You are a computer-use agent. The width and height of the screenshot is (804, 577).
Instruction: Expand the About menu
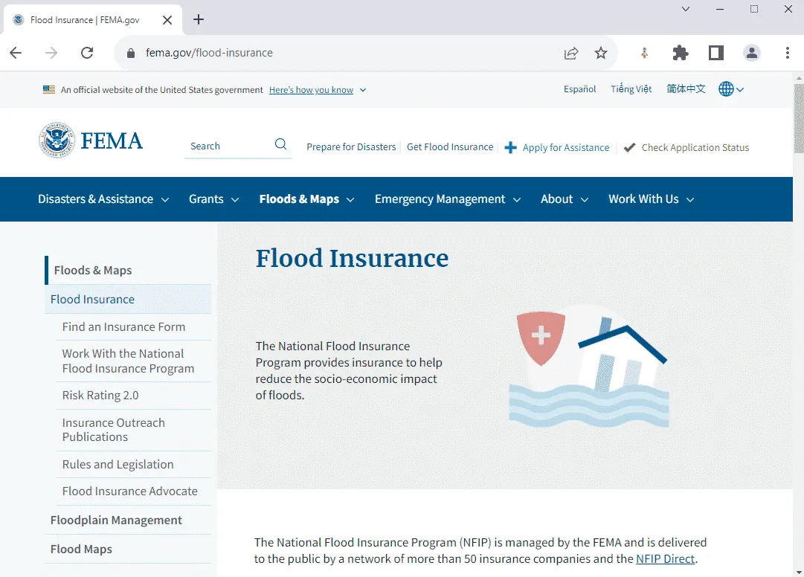tap(564, 199)
